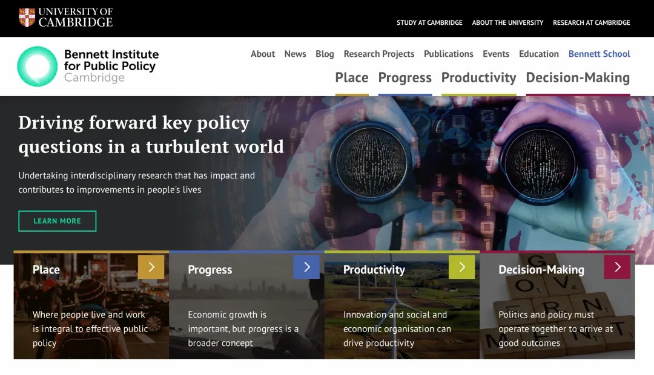Open Research at Cambridge link

(592, 22)
